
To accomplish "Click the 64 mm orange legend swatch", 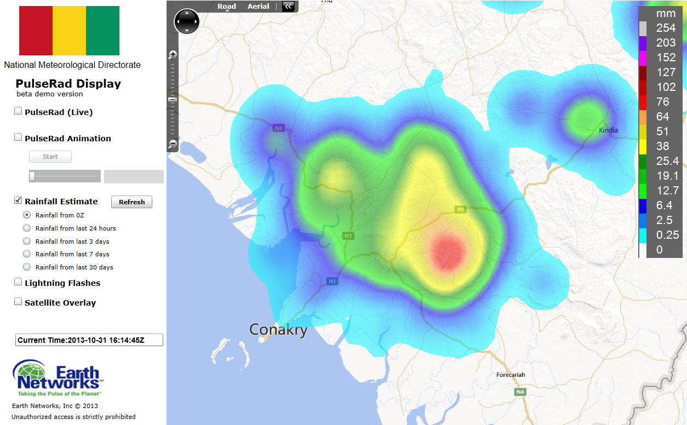I will point(643,117).
